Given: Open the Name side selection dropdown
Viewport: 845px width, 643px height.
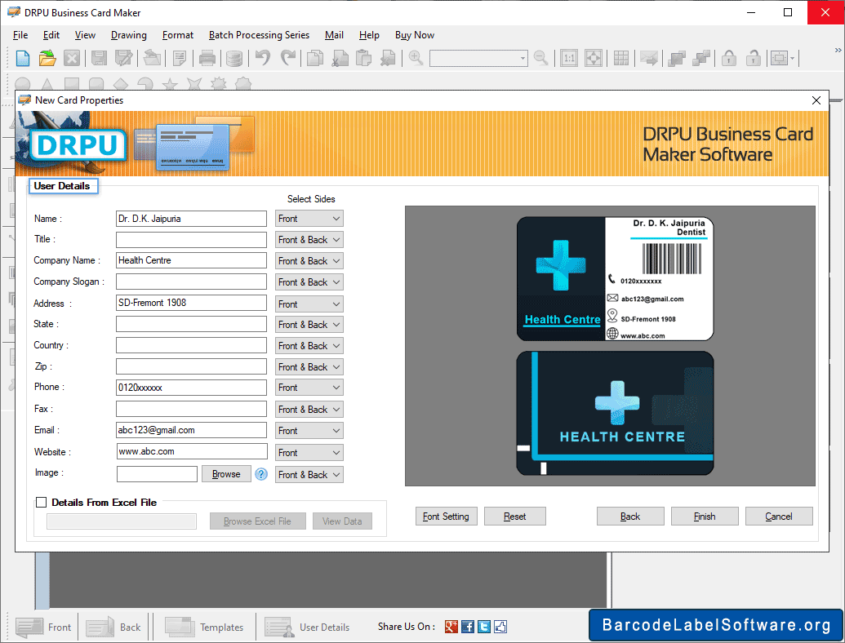Looking at the screenshot, I should [309, 219].
